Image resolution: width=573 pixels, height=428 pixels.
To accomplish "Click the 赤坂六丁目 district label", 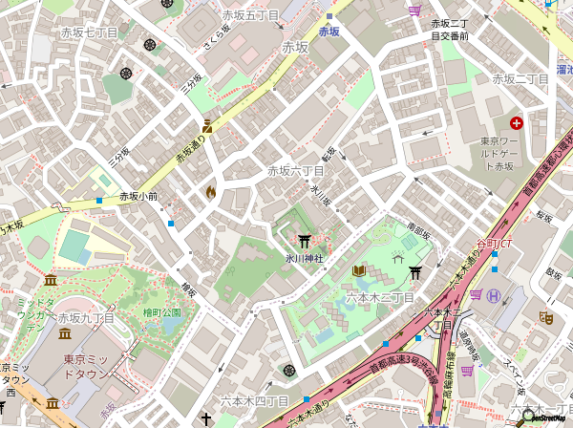I will 295,171.
